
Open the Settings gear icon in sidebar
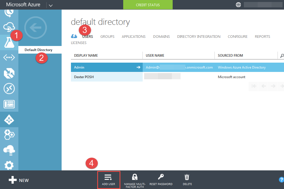click(x=9, y=165)
